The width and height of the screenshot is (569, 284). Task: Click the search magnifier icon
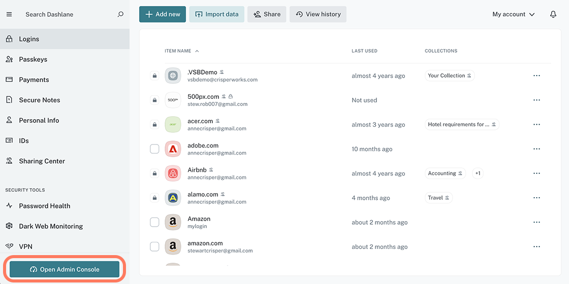pos(120,14)
